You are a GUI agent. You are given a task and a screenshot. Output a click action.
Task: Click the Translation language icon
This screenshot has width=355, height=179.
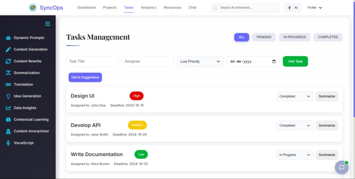8,84
